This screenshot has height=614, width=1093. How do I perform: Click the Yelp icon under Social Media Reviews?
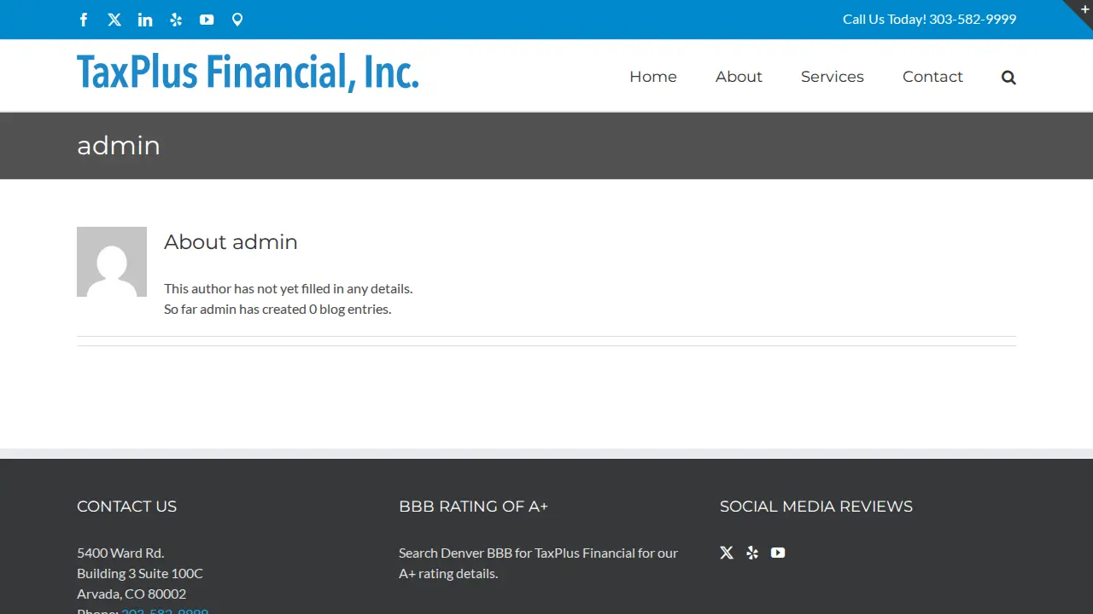pyautogui.click(x=752, y=553)
